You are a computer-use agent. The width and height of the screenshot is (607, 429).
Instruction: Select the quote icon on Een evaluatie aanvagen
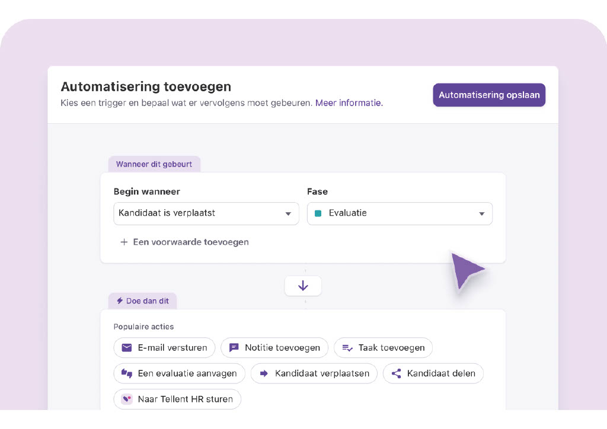coord(126,373)
